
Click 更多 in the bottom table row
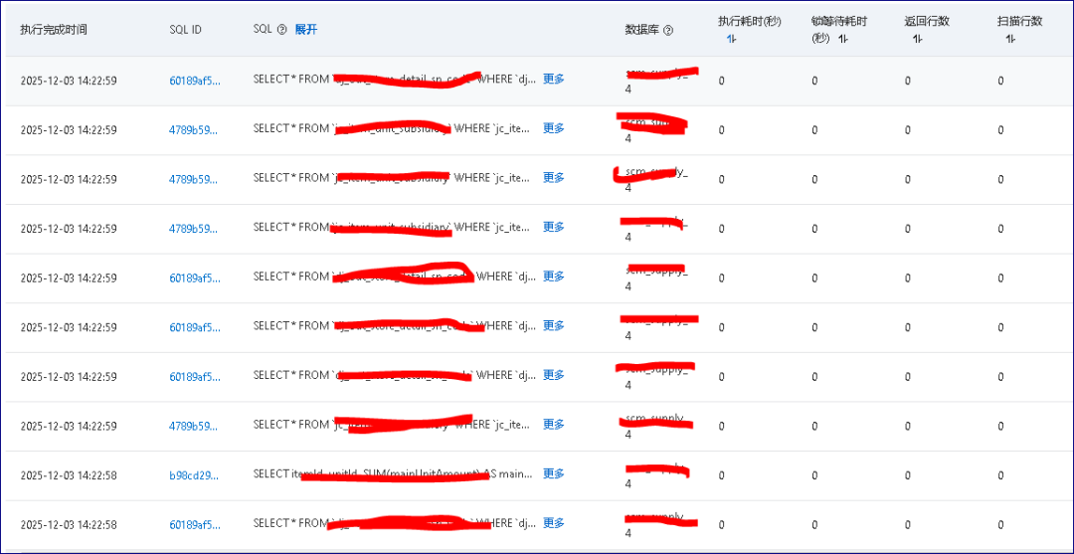[x=554, y=522]
